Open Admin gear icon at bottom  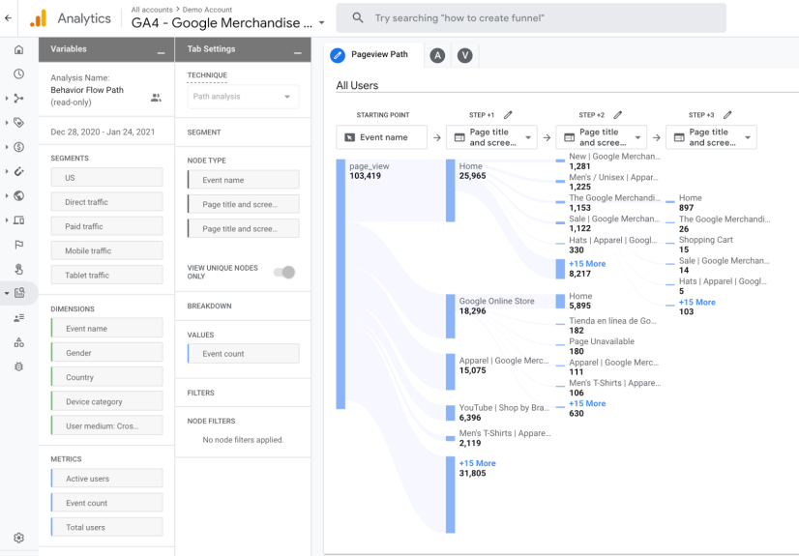click(x=18, y=538)
